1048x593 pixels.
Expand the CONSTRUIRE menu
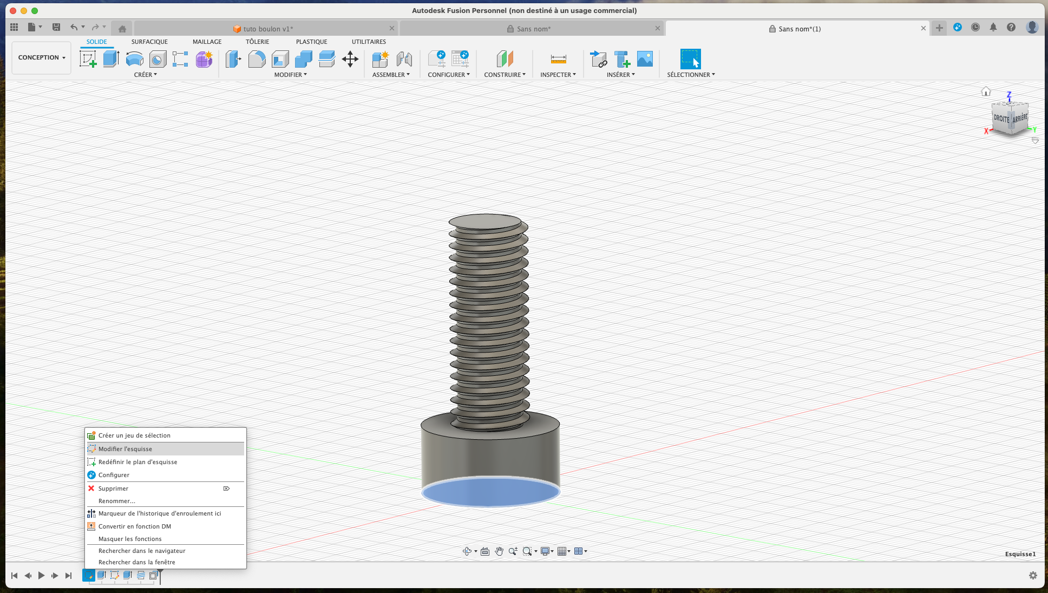click(505, 75)
